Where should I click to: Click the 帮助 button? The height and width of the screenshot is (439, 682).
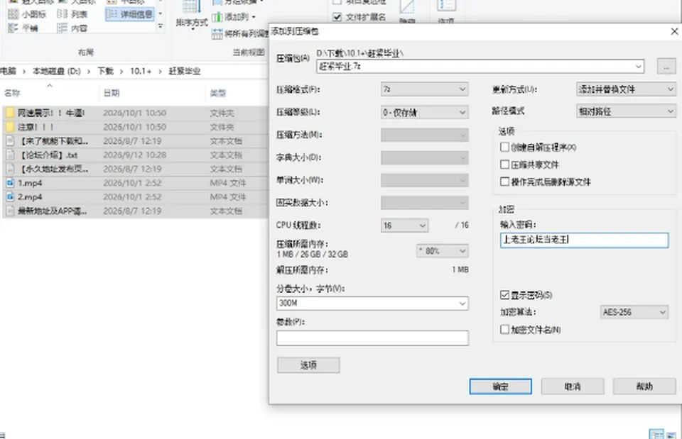tap(644, 387)
